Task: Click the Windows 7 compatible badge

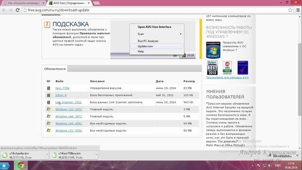Action: click(x=213, y=50)
